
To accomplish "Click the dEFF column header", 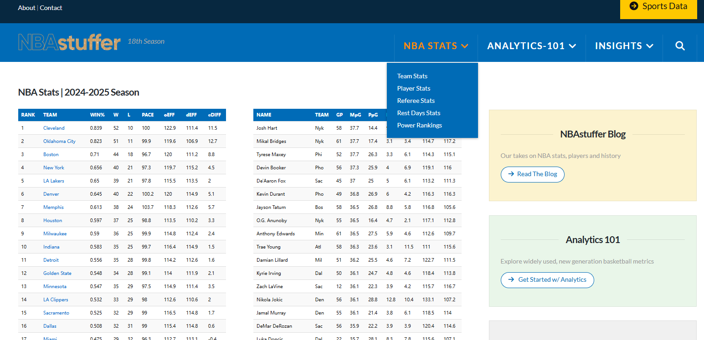I will coord(192,115).
